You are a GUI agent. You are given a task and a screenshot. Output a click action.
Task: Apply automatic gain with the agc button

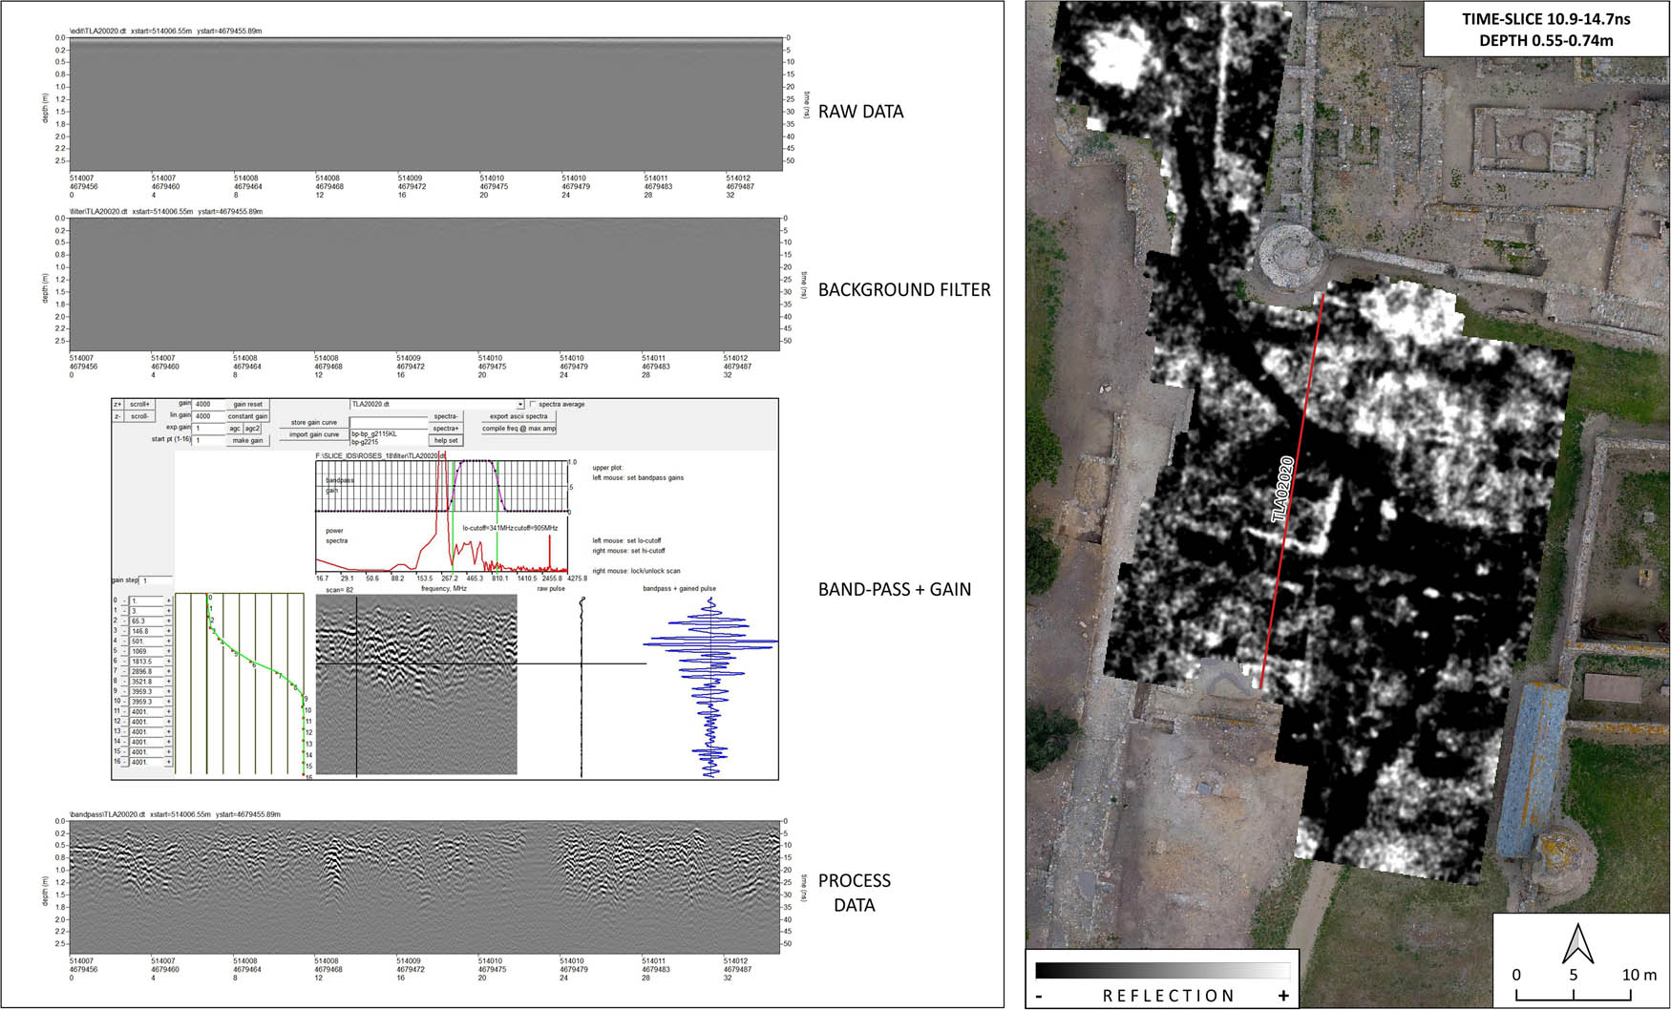[235, 429]
